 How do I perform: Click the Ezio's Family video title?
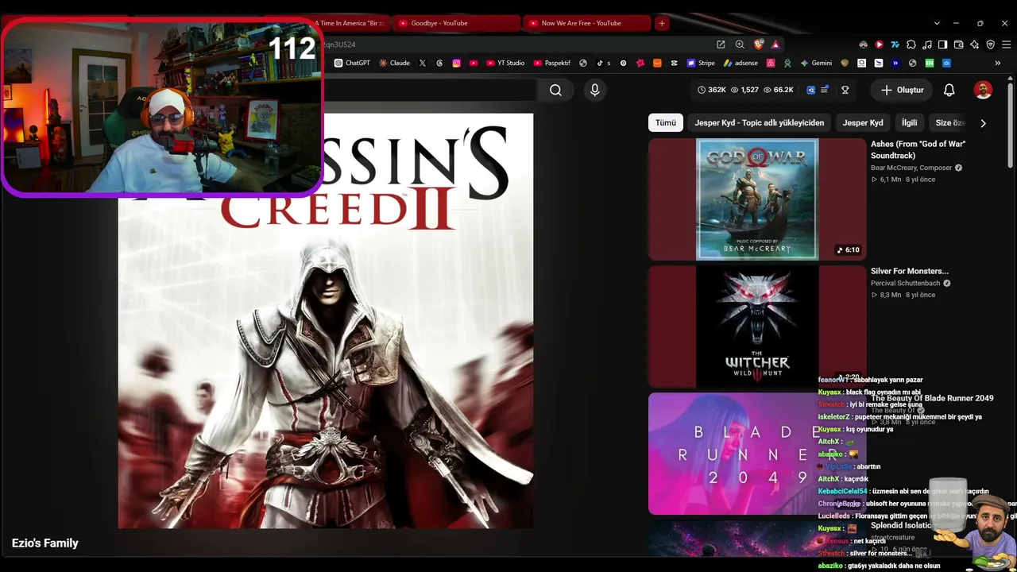pyautogui.click(x=45, y=543)
